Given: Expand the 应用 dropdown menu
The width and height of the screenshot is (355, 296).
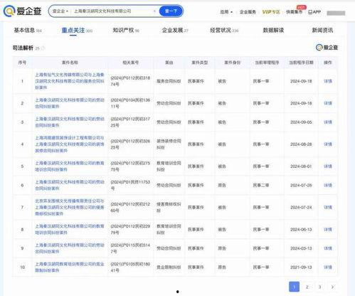Looking at the screenshot, I should [x=226, y=11].
